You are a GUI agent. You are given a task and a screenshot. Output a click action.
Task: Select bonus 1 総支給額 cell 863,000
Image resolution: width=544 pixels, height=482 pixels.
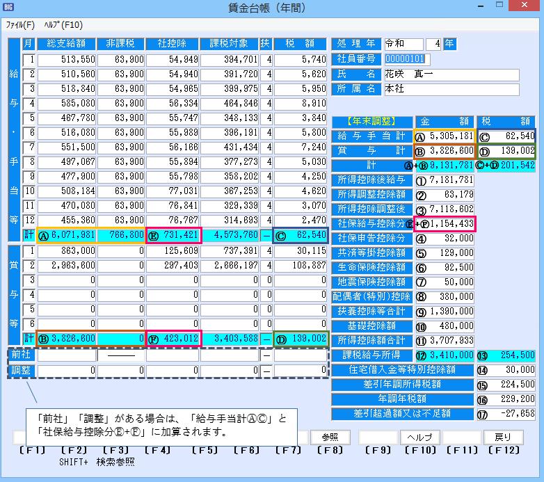pos(67,250)
